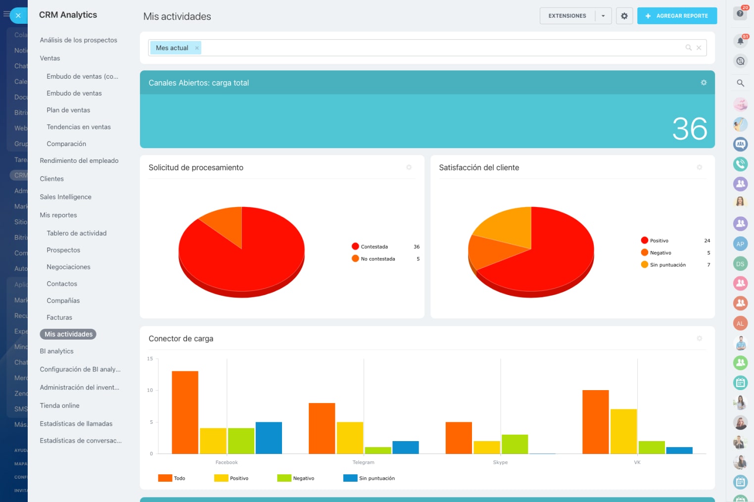The height and width of the screenshot is (502, 754).
Task: Click the help question mark icon
Action: pos(740,13)
